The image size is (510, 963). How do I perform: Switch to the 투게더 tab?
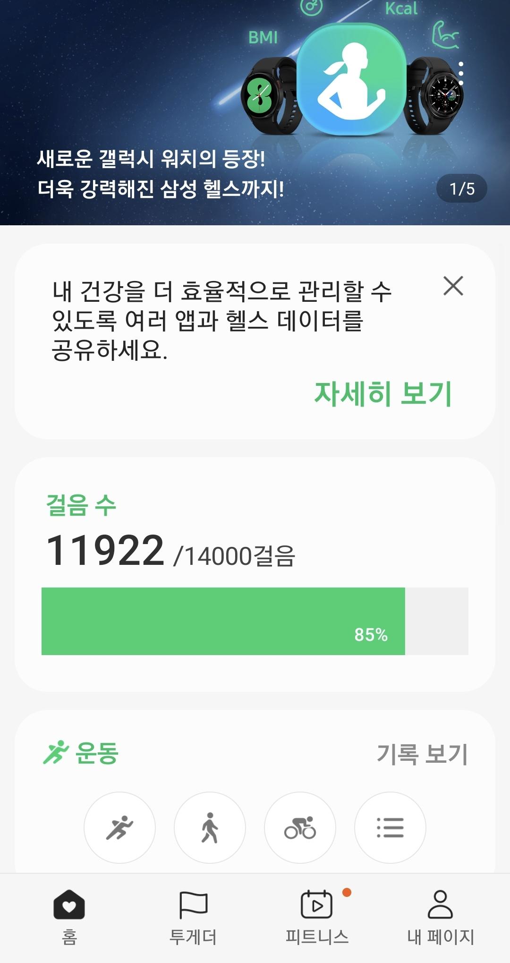pos(193,917)
